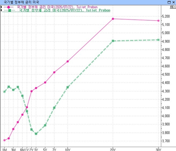Maximize the chart window from title bar
The width and height of the screenshot is (176, 151).
[169, 2]
